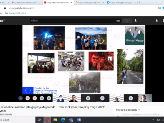Click the www.youtube.com/watch address bar
This screenshot has height=123, width=164.
coord(21,8)
